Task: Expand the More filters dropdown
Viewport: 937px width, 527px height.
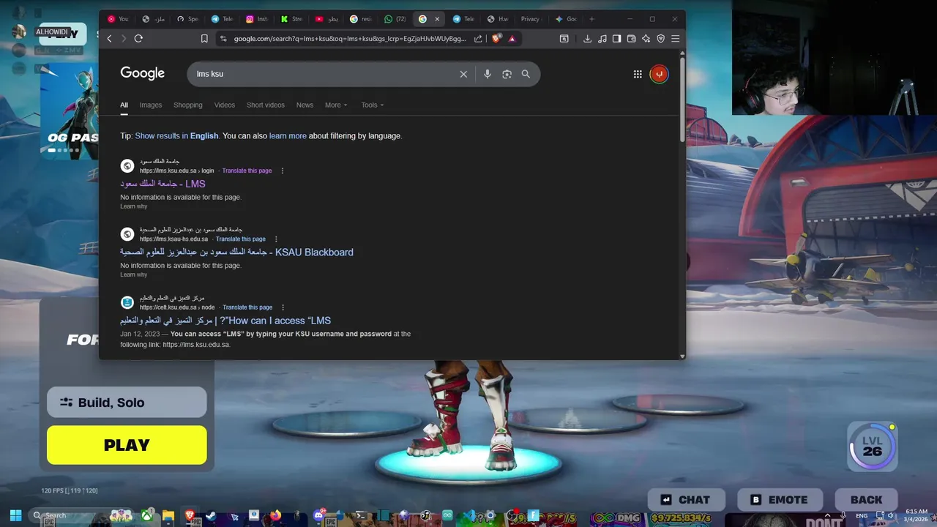Action: tap(336, 105)
